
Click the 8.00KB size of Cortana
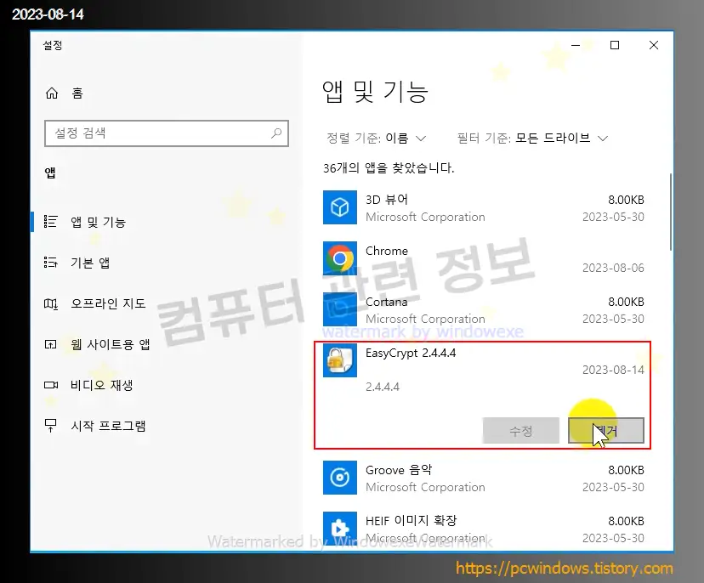[x=626, y=302]
